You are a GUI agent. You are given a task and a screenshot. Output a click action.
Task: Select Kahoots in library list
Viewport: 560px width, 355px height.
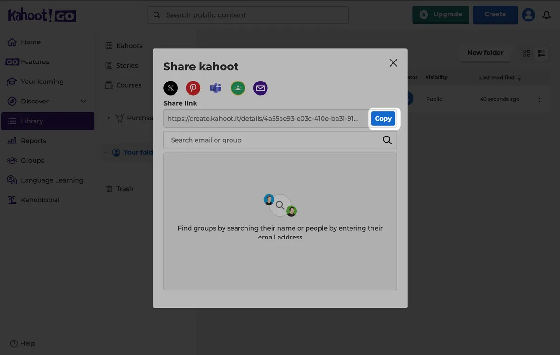pos(124,46)
